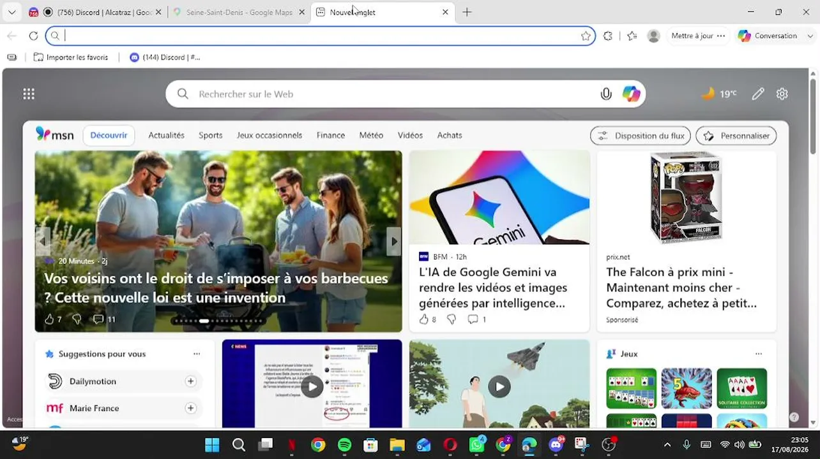Open Discord from the taskbar
Screen dimensions: 820x459
[x=556, y=444]
